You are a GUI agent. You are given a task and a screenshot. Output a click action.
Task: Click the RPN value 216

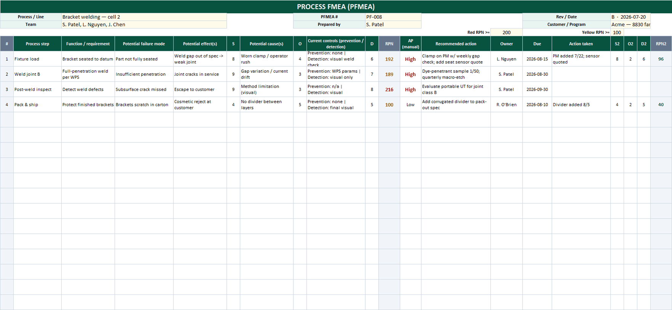[389, 89]
